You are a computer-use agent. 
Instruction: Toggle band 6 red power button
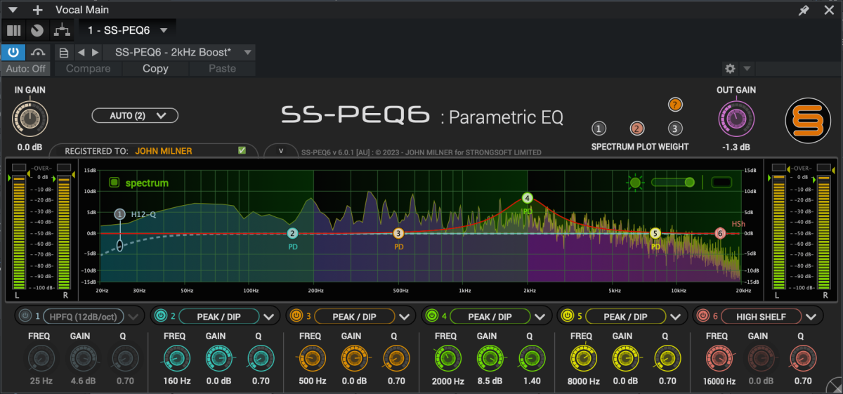[x=702, y=316]
